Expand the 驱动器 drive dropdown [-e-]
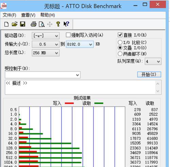 (46, 36)
